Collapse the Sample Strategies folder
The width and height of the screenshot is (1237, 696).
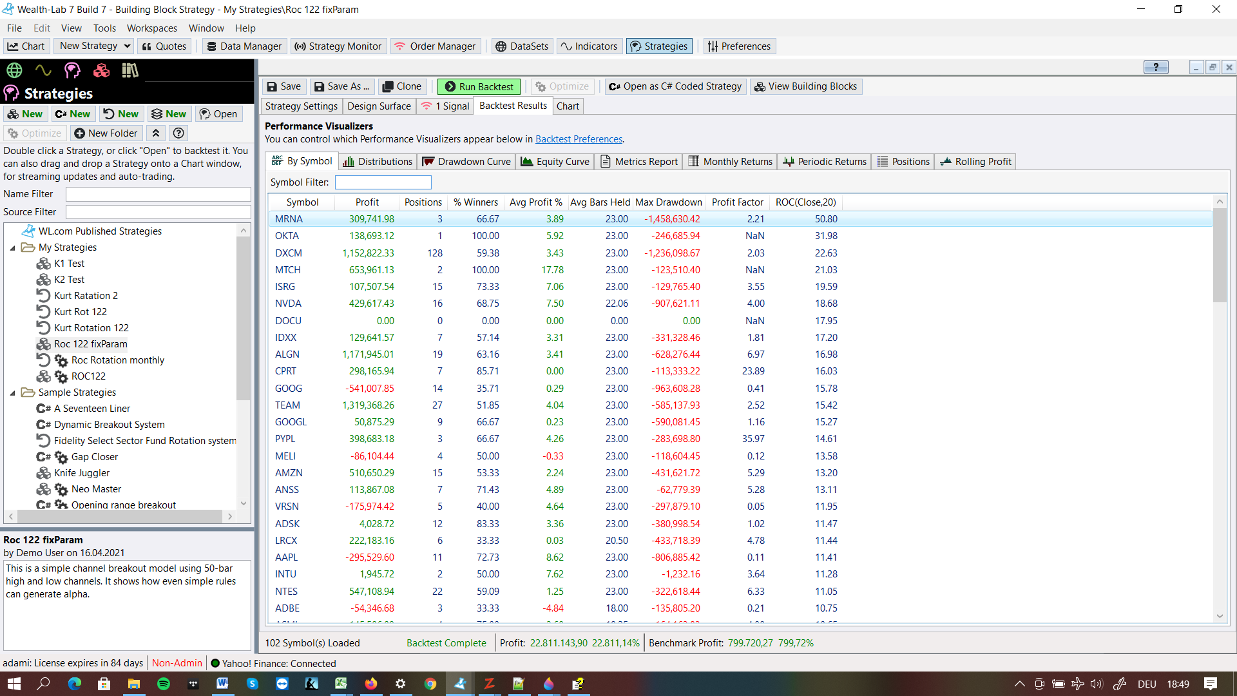pos(12,393)
